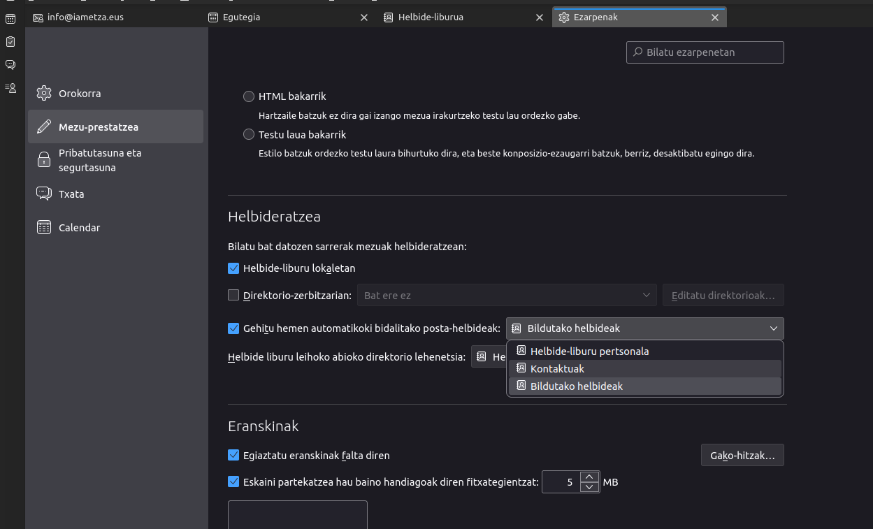This screenshot has height=529, width=873.
Task: Collapse the Bildutako helbideak dropdown
Action: tap(644, 328)
